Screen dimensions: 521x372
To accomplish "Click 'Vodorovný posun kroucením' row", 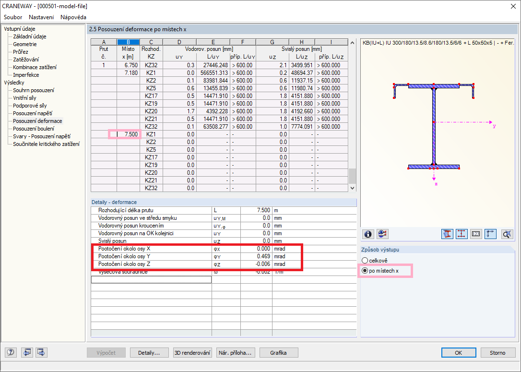I will click(224, 226).
